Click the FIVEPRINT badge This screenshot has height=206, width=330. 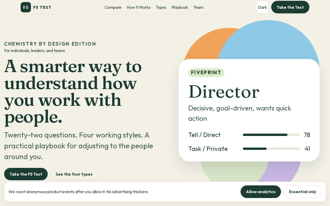[x=206, y=73]
